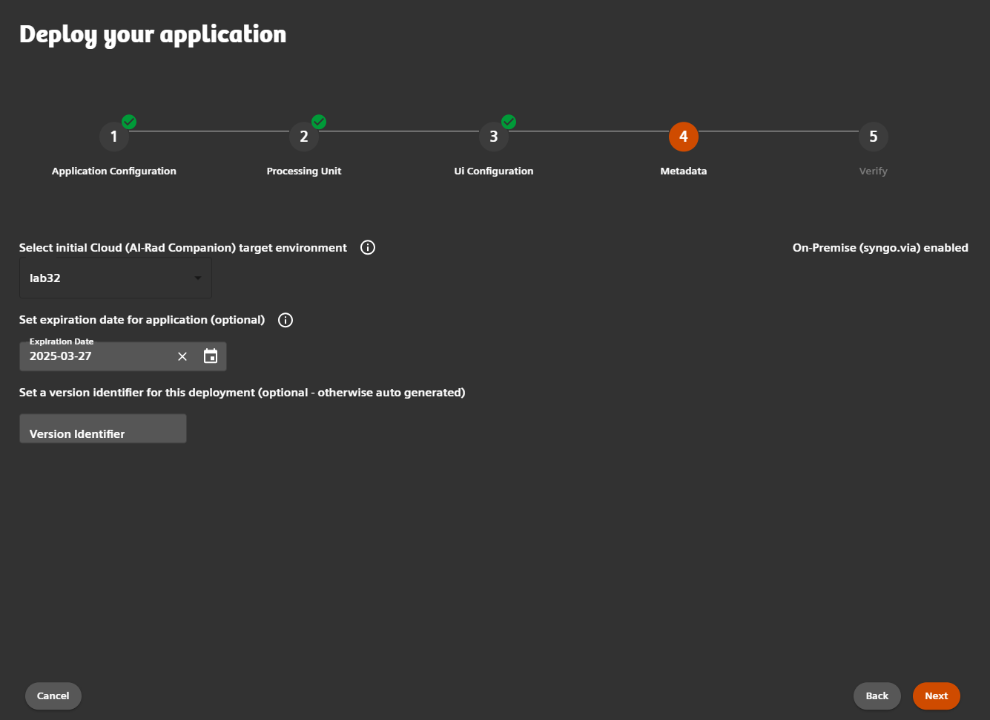Click the info icon beside target environment label
Viewport: 990px width, 720px height.
367,247
